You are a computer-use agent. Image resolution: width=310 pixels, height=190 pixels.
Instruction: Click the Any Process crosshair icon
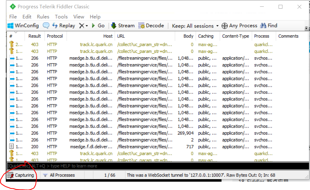(x=225, y=26)
